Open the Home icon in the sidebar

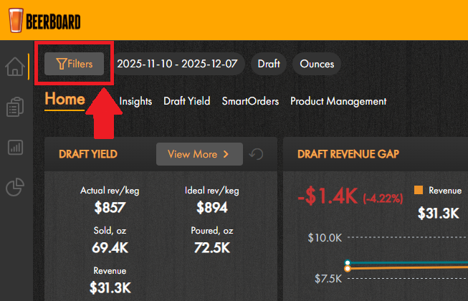[14, 67]
